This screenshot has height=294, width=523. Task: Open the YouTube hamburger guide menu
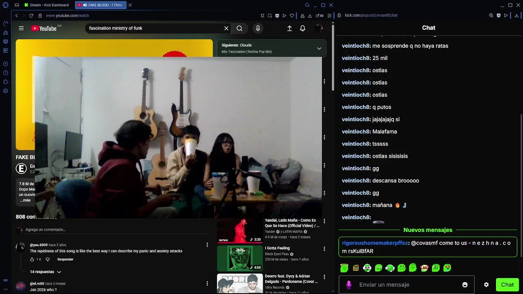pyautogui.click(x=21, y=28)
